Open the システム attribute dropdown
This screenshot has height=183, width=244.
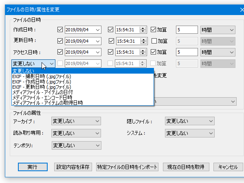click(190, 133)
